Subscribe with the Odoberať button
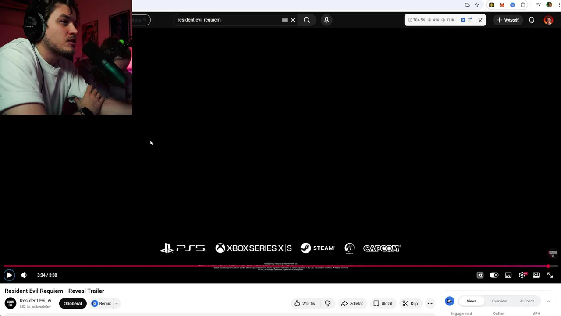The width and height of the screenshot is (561, 316). point(73,303)
